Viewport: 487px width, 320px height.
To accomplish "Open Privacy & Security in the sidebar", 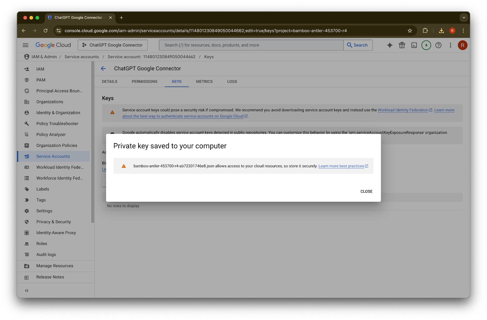I will pos(54,222).
